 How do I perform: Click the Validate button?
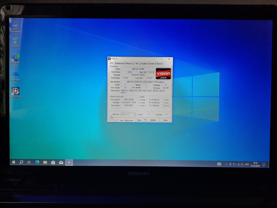[153, 120]
